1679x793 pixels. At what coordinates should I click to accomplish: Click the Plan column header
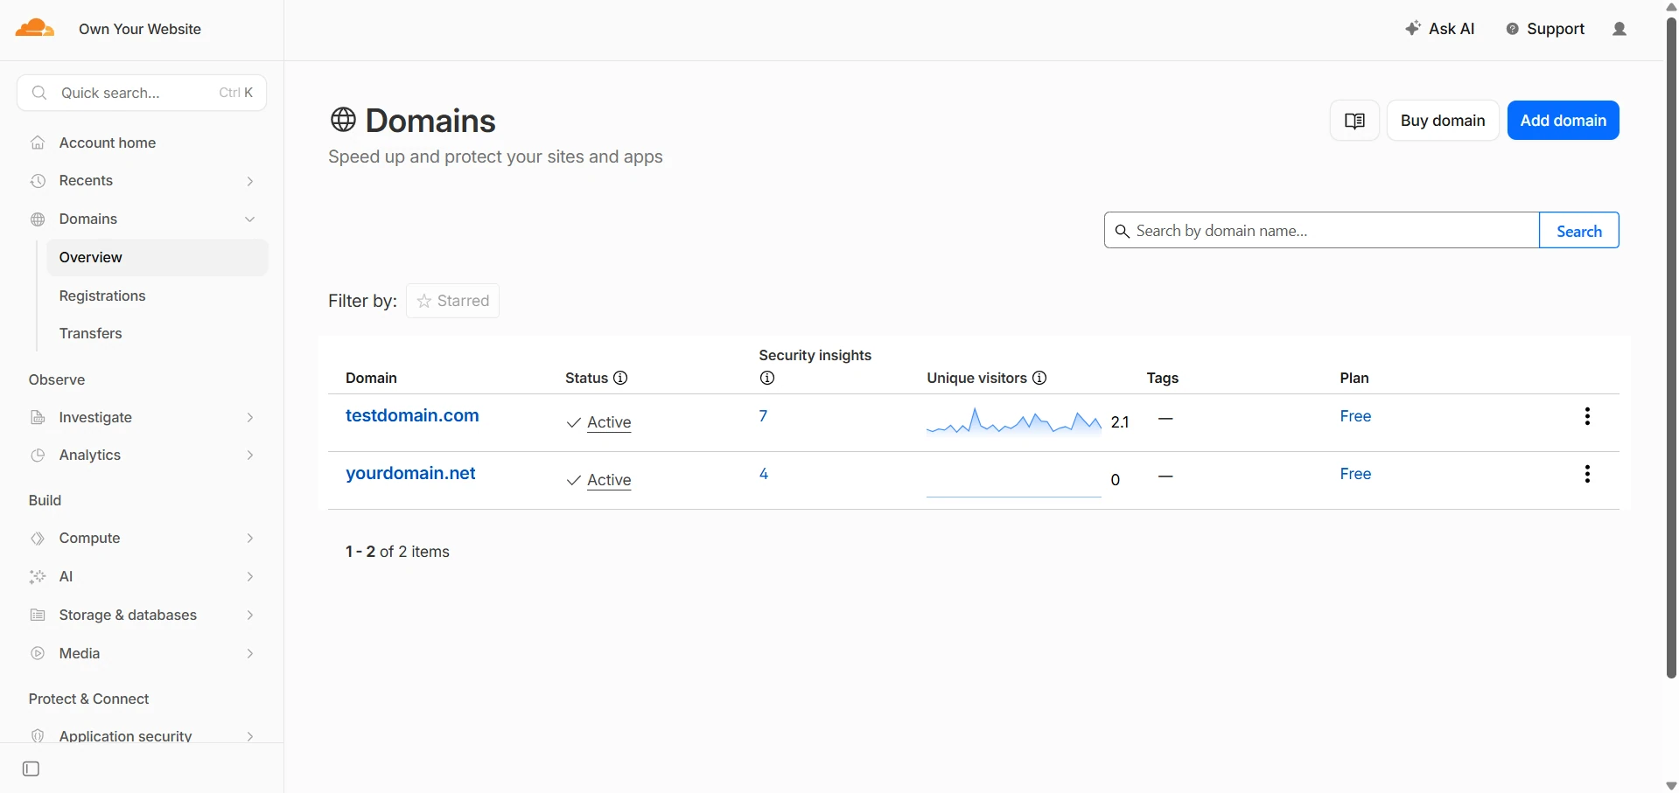1354,378
